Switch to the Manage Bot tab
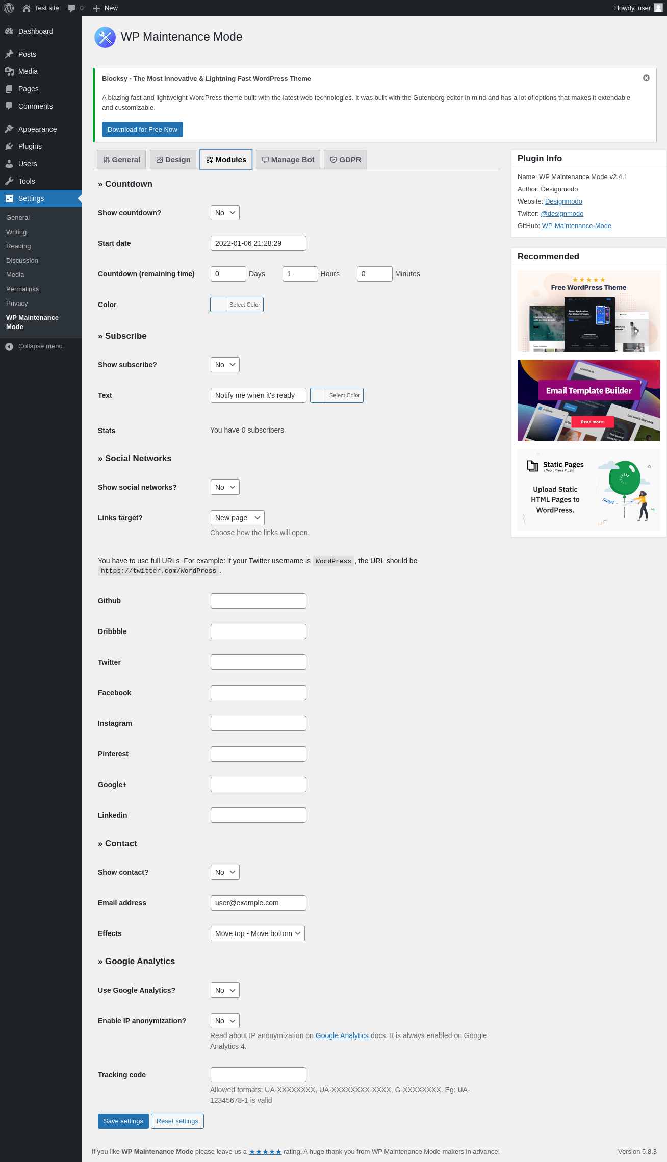 288,160
